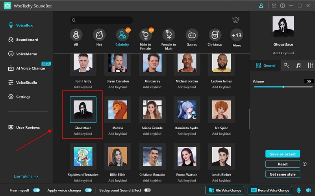Select the Mufasa voice thumbnail

point(117,110)
